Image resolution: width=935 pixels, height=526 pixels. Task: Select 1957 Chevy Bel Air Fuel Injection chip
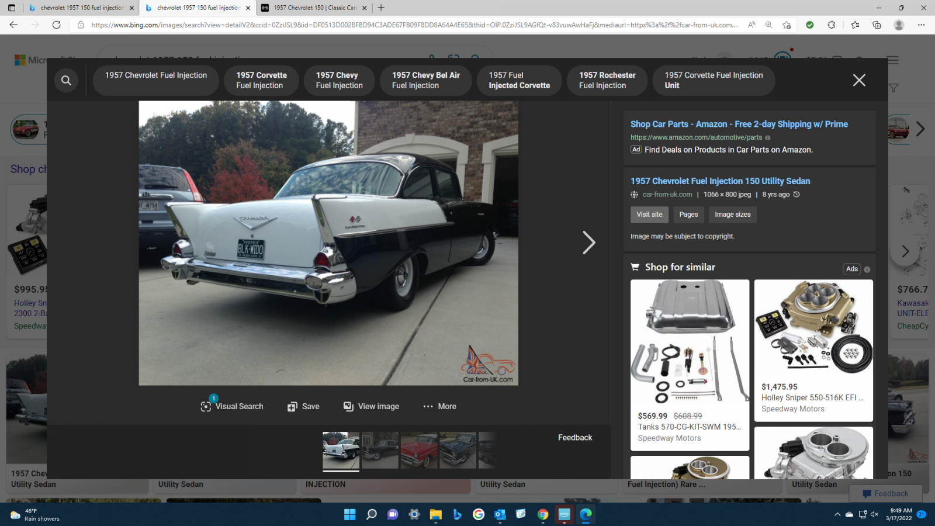[x=425, y=80]
